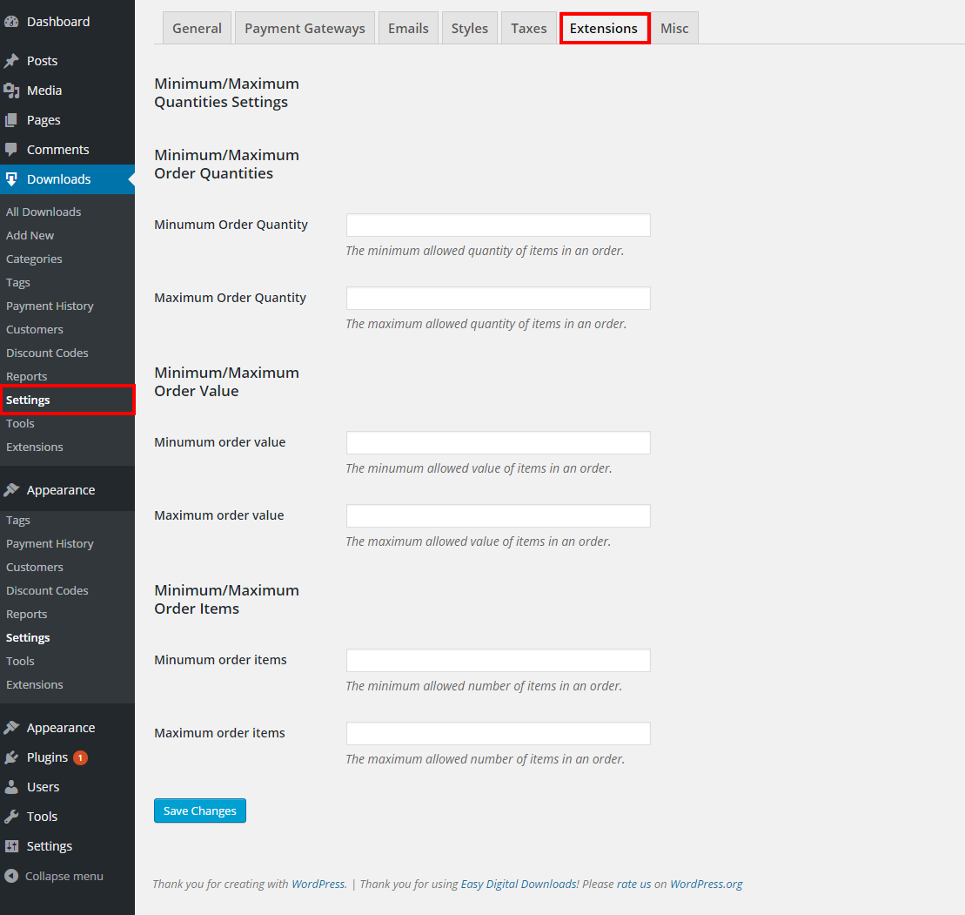
Task: Click the Pages icon in sidebar
Action: tap(11, 120)
